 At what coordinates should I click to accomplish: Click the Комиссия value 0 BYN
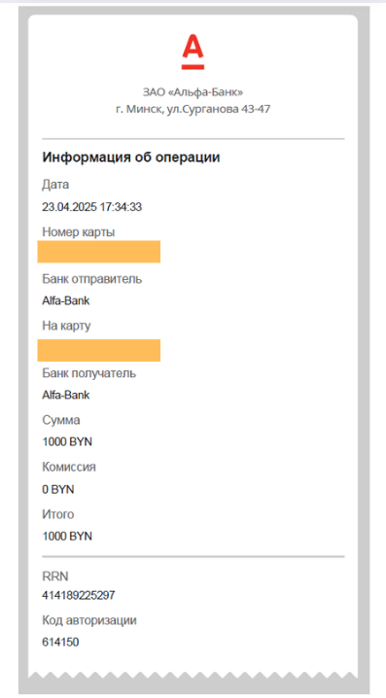(x=58, y=490)
